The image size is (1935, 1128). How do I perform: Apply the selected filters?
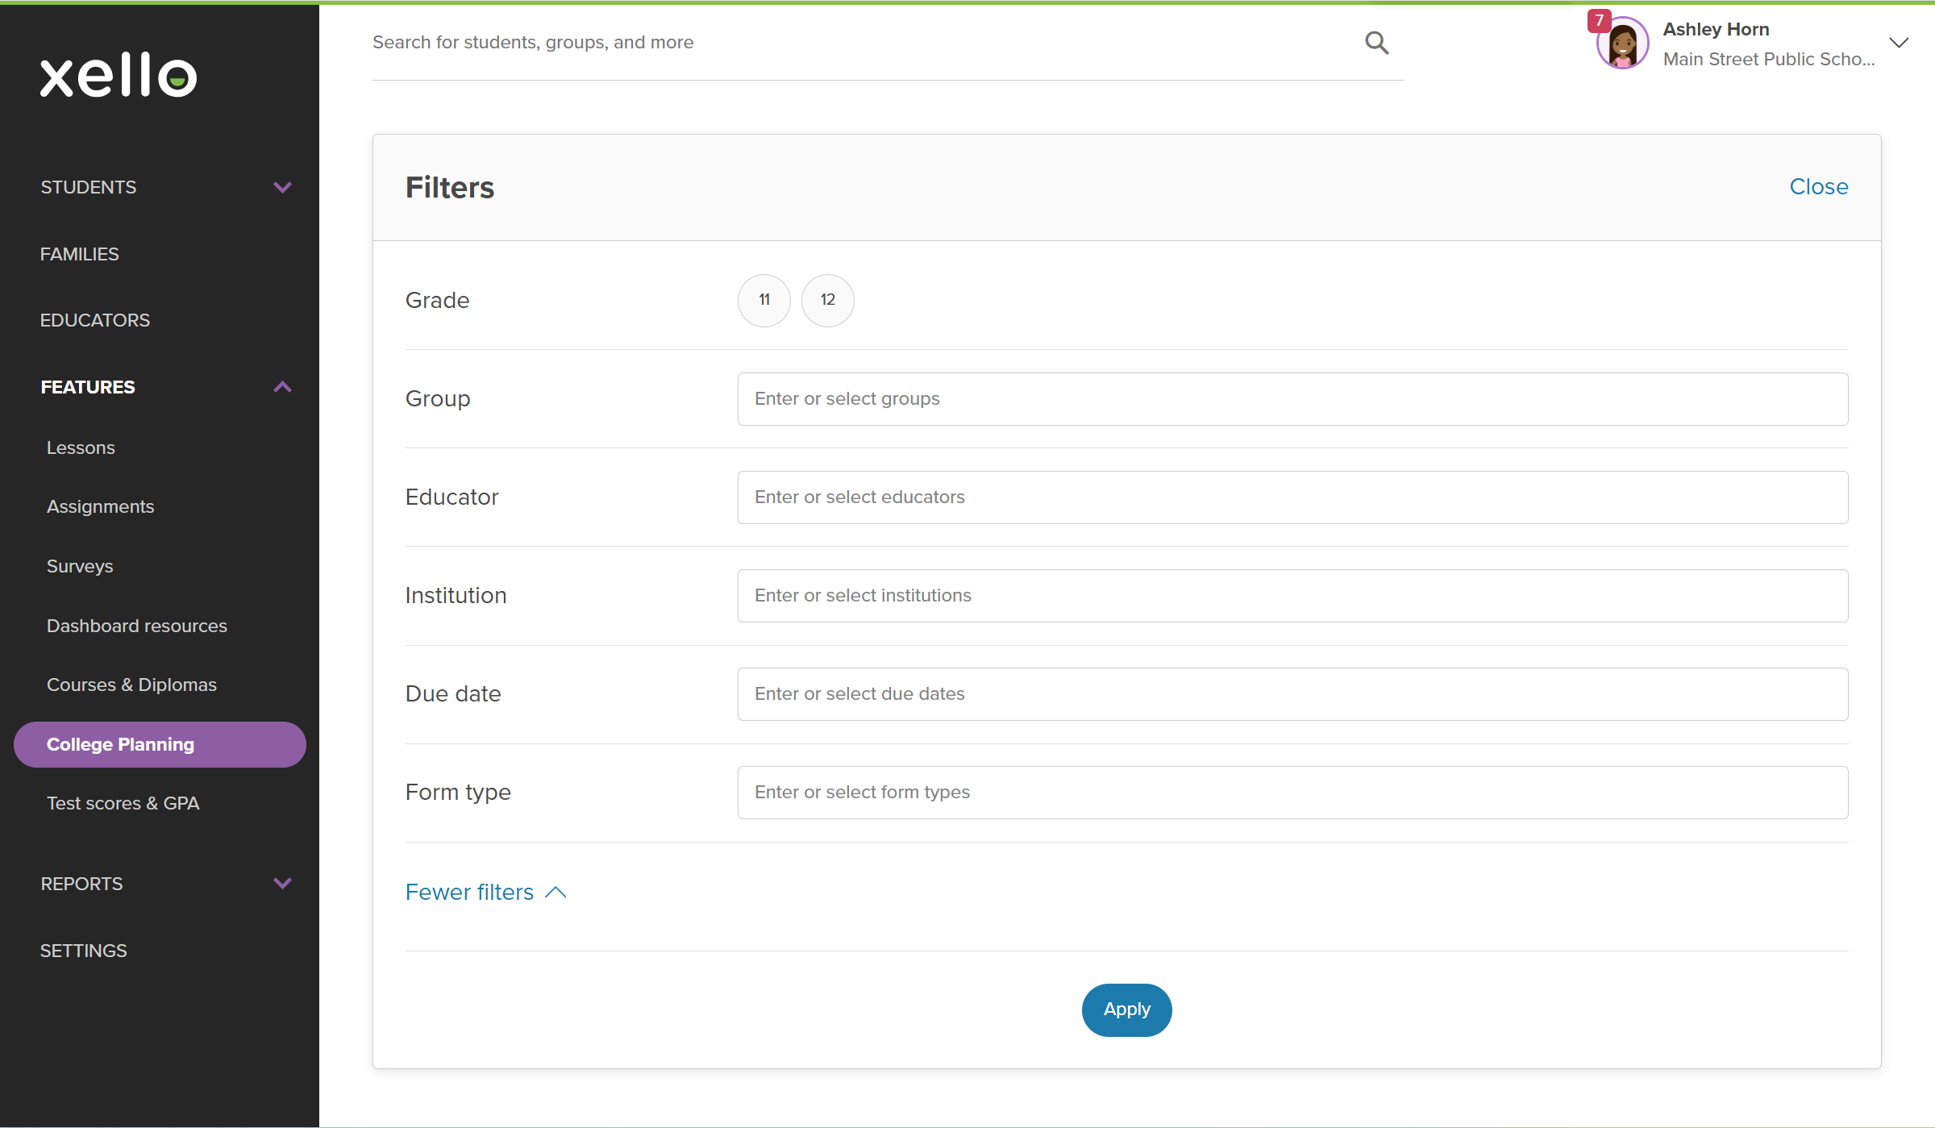1126,1009
